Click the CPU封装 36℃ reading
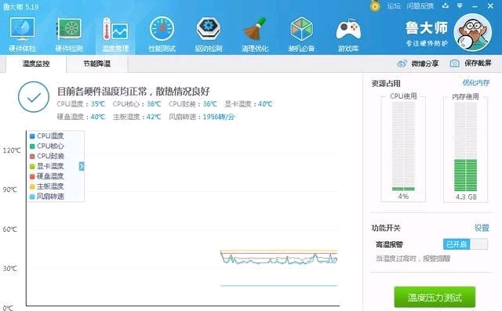502x311 pixels. click(193, 104)
